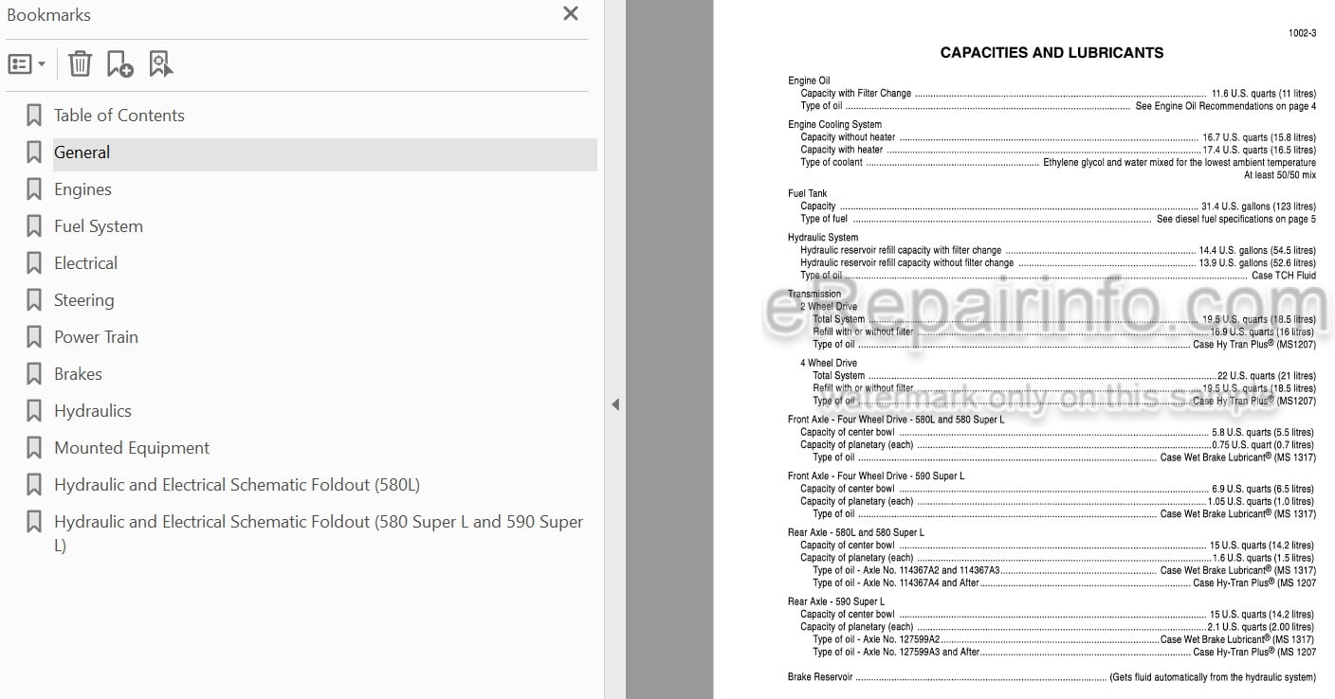Collapse the bookmarks pane using the arrow handle
This screenshot has height=699, width=1335.
point(614,404)
